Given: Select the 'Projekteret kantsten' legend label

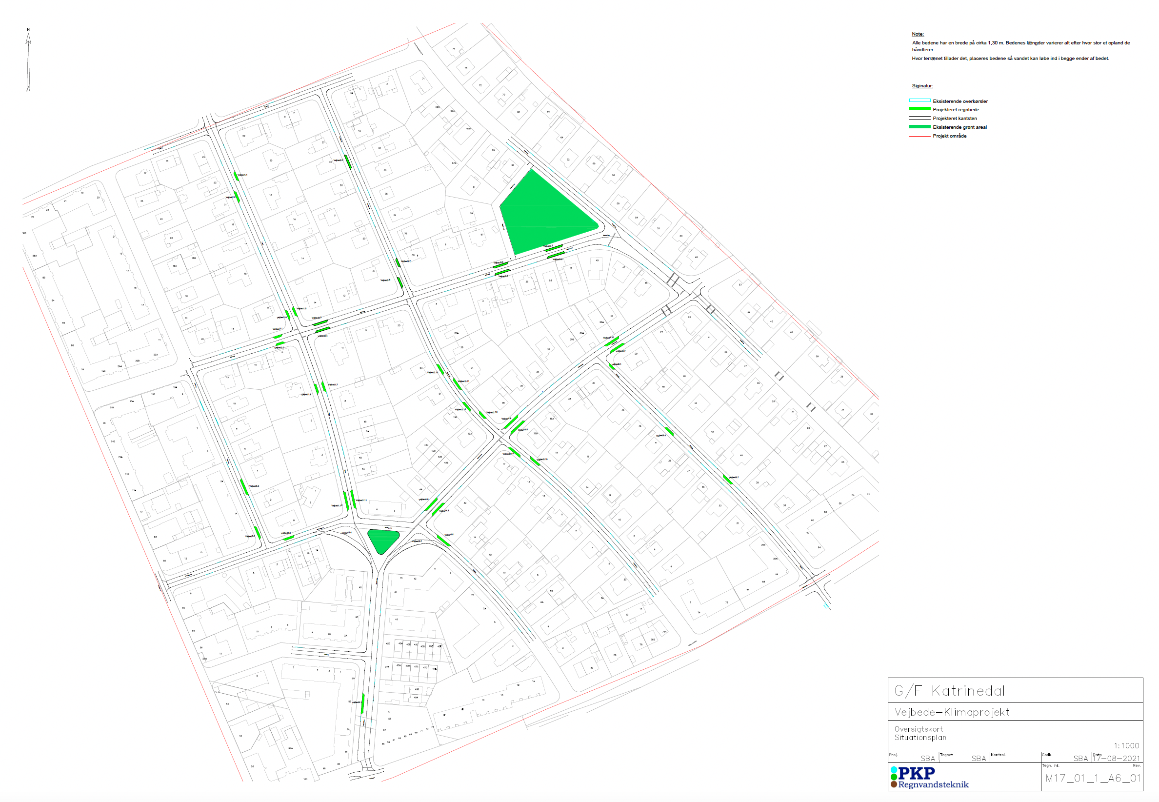Looking at the screenshot, I should 955,119.
